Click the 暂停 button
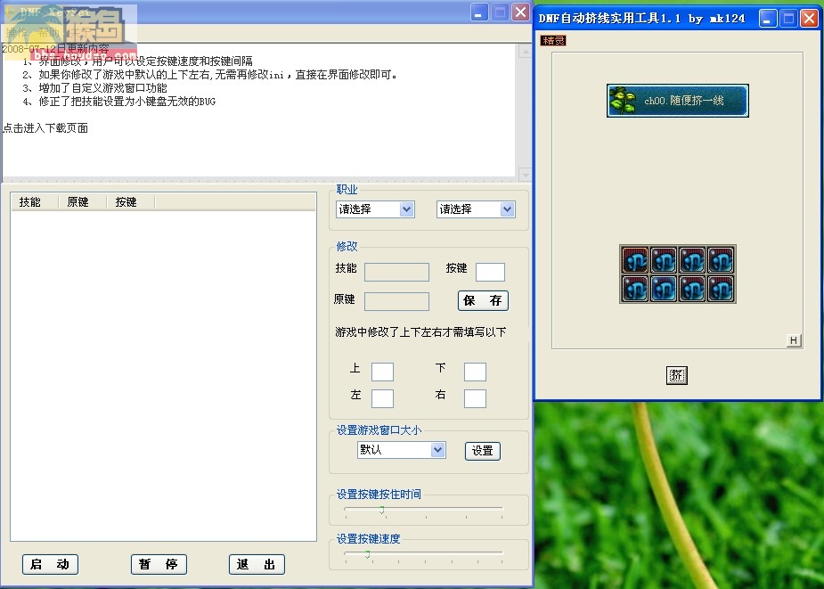Viewport: 824px width, 589px height. [x=159, y=564]
